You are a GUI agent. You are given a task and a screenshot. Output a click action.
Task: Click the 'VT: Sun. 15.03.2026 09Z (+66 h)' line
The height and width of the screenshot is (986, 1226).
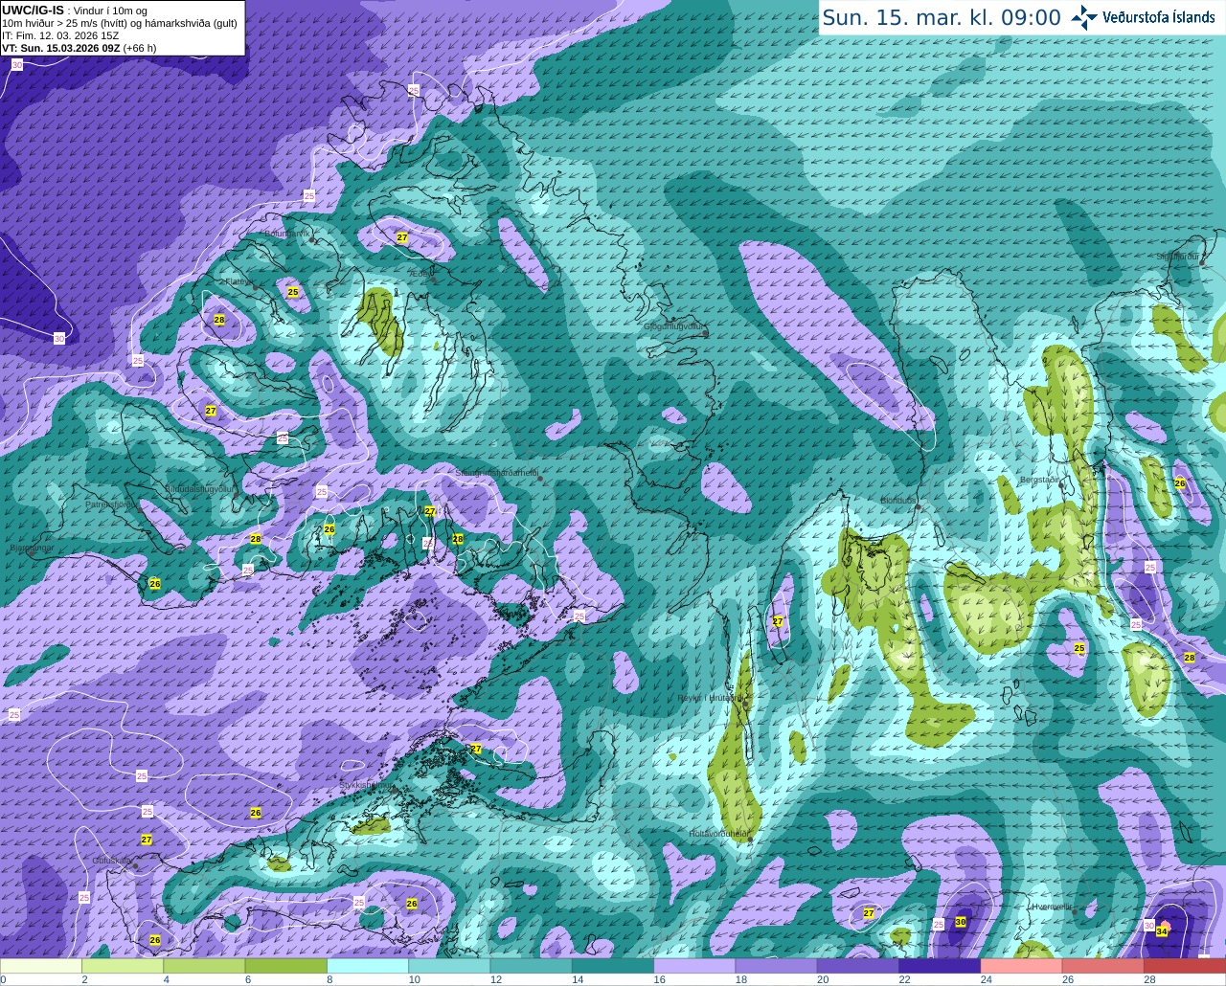tap(79, 48)
